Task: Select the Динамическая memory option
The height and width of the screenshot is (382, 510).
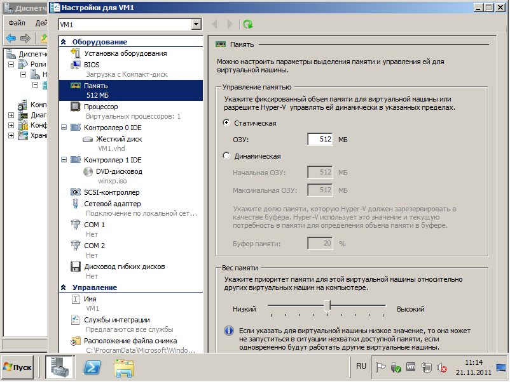Action: point(226,156)
